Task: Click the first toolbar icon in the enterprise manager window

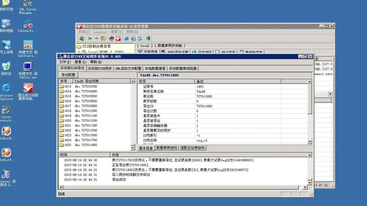Action: [x=82, y=39]
